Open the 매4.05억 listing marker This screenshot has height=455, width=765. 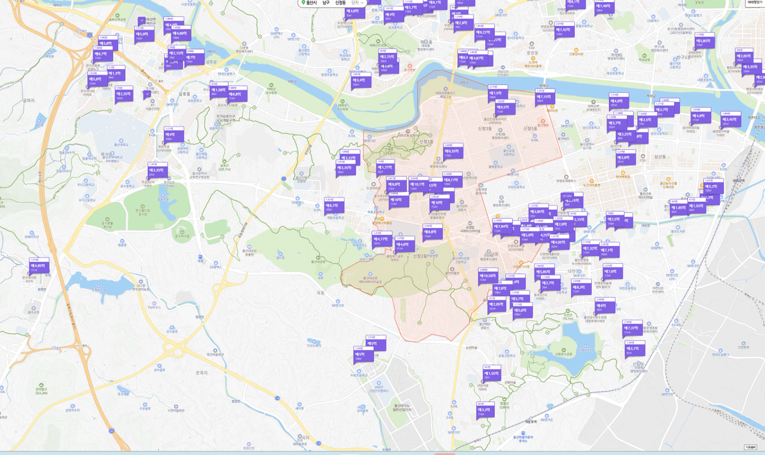(x=559, y=242)
